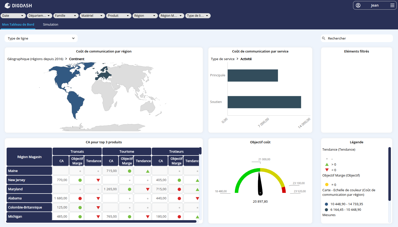
Task: Switch to the Simulation tab
Action: (x=51, y=25)
